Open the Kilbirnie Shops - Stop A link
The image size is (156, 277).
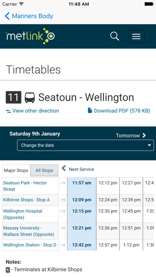click(26, 200)
